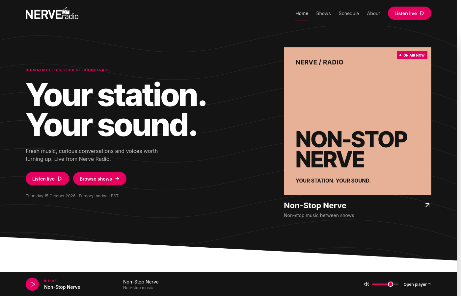
Task: Click the ON AIR NOW badge
Action: (412, 55)
